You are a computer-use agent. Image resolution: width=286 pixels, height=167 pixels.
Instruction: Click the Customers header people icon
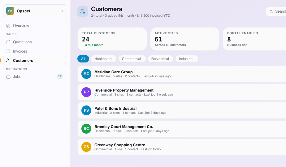point(83,11)
